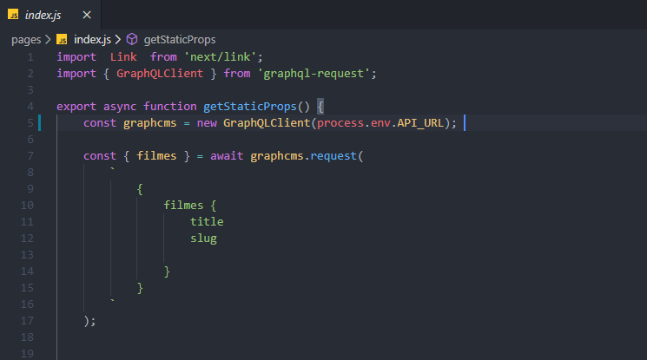The image size is (647, 360).
Task: Click line number 5 in the gutter
Action: pyautogui.click(x=30, y=123)
